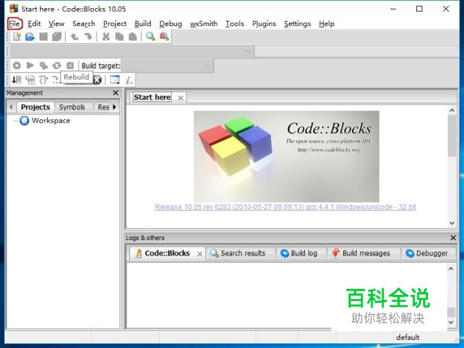Open the View menu
This screenshot has width=464, height=348.
56,23
